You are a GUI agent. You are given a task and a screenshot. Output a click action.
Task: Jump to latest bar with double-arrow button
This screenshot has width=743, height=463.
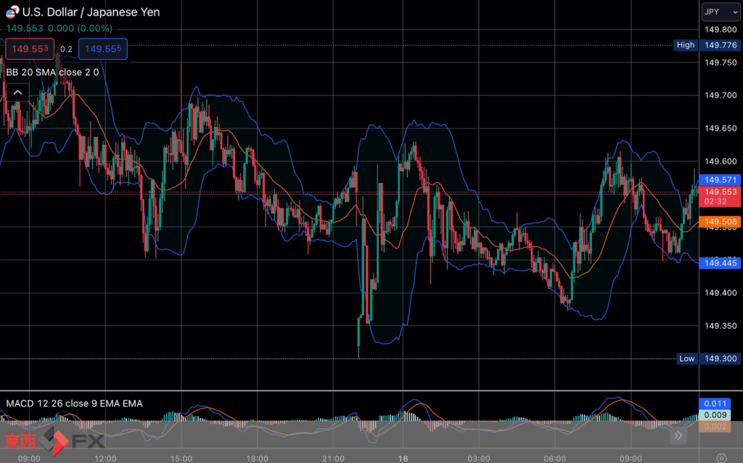coord(678,435)
